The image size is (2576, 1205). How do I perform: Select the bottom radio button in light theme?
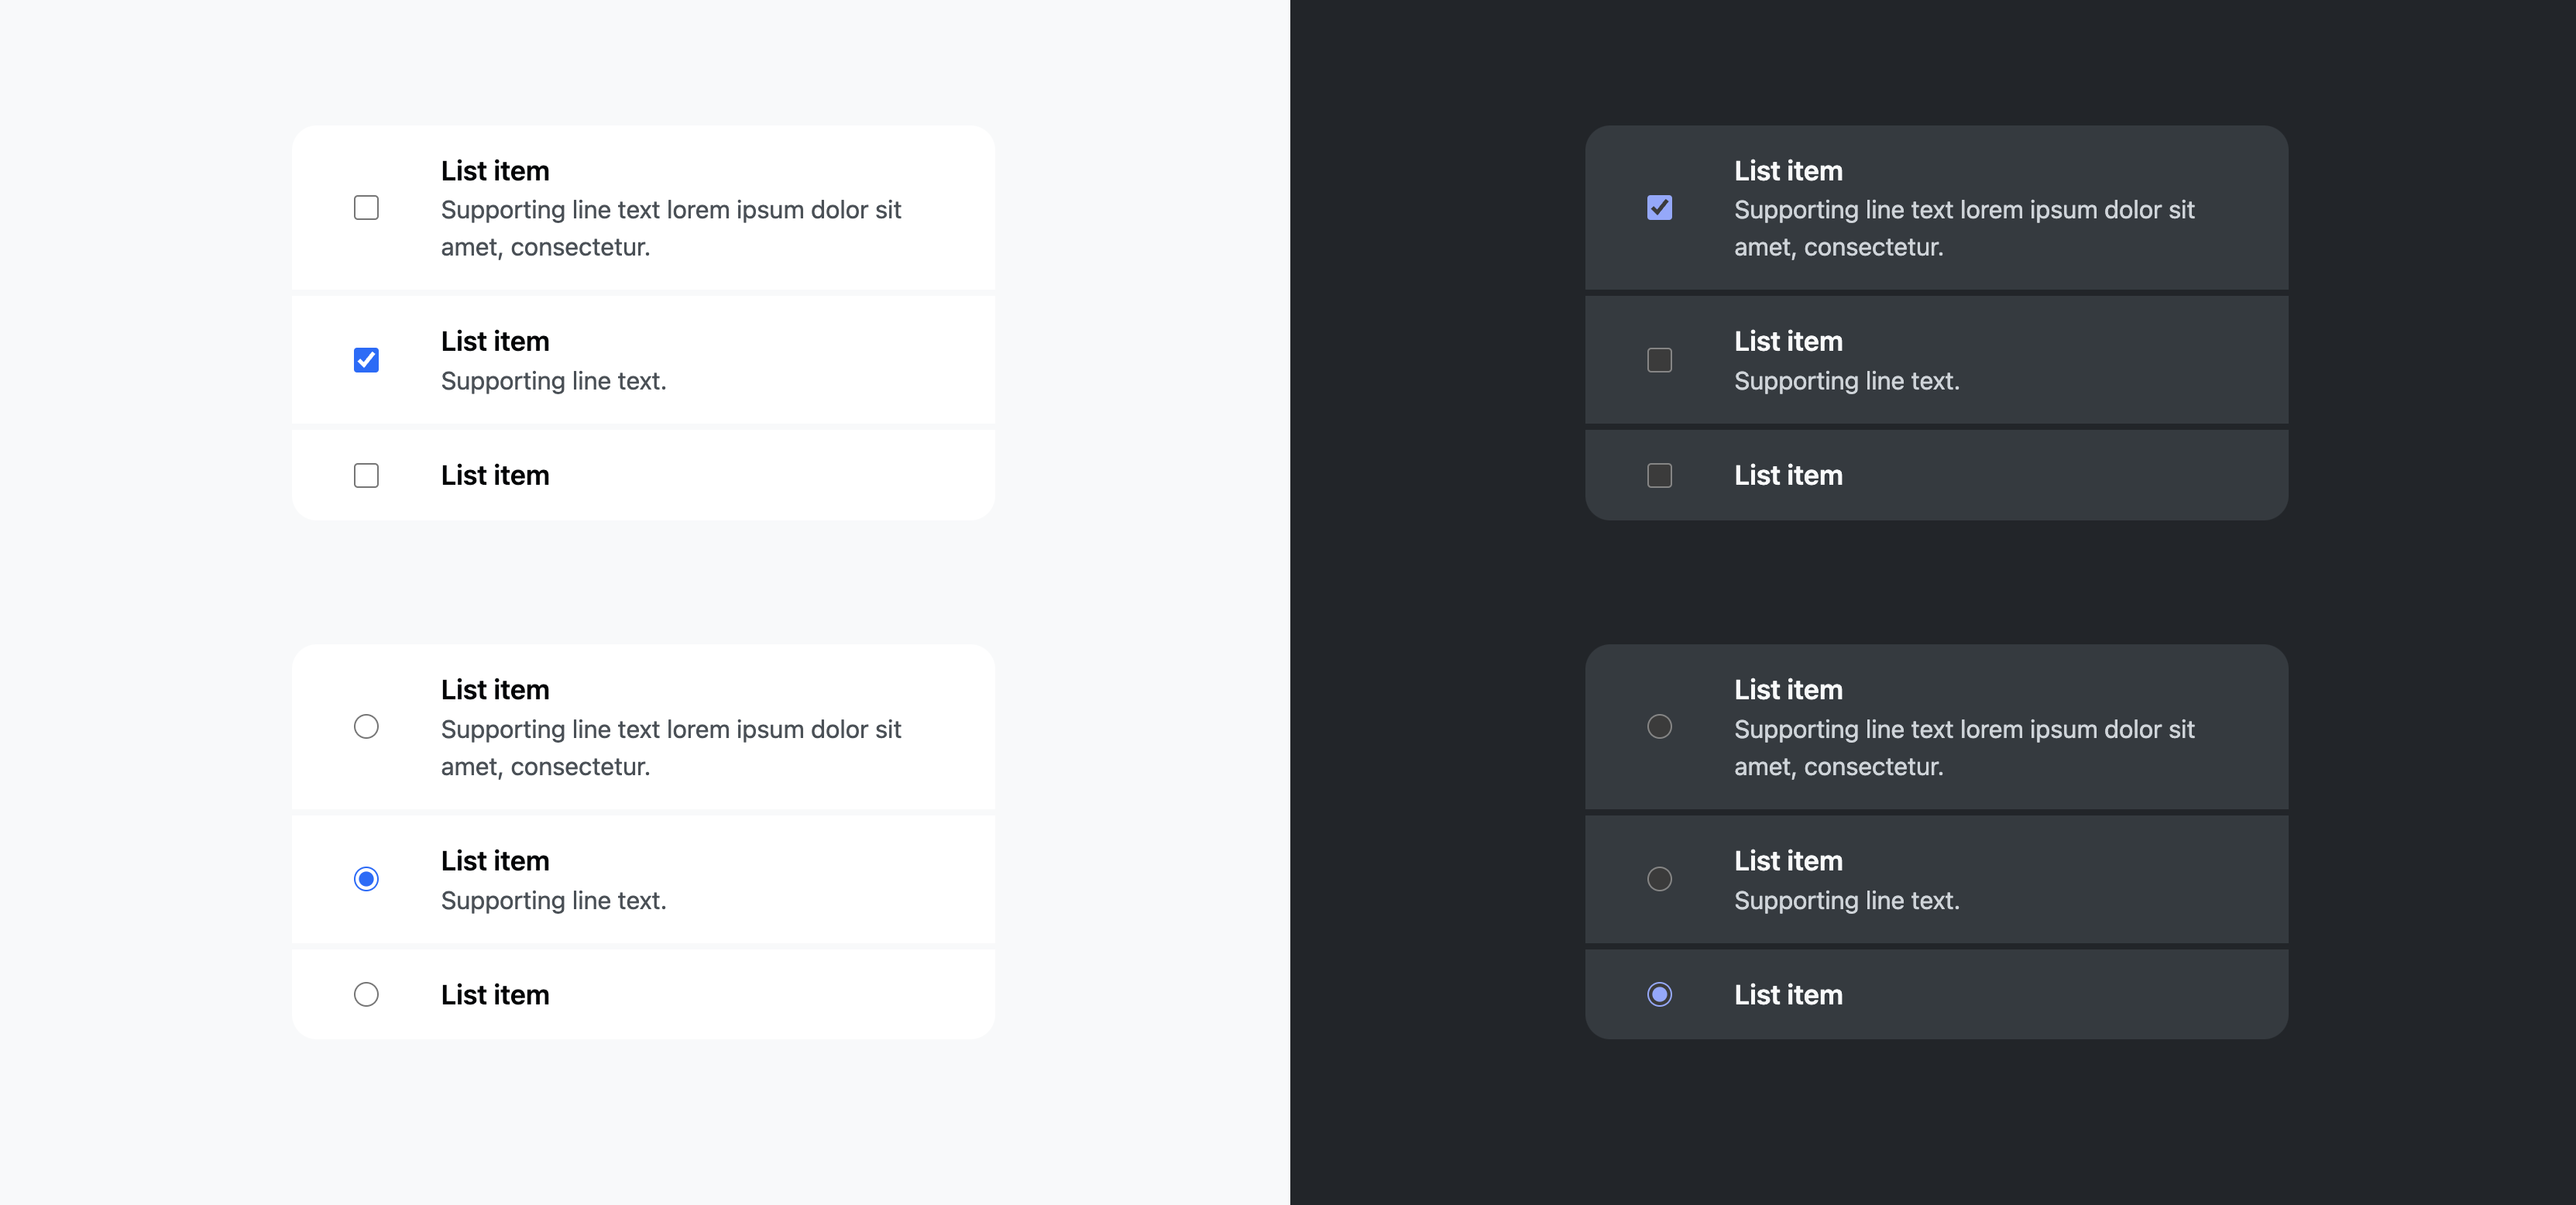tap(366, 994)
